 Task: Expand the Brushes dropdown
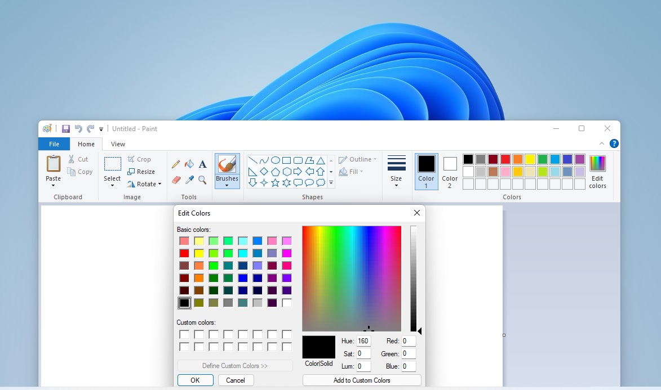coord(227,185)
